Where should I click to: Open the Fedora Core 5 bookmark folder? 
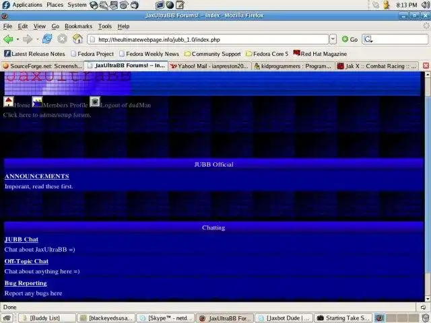pos(267,54)
